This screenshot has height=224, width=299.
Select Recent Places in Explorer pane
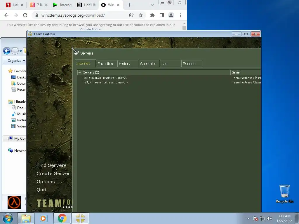(19, 89)
